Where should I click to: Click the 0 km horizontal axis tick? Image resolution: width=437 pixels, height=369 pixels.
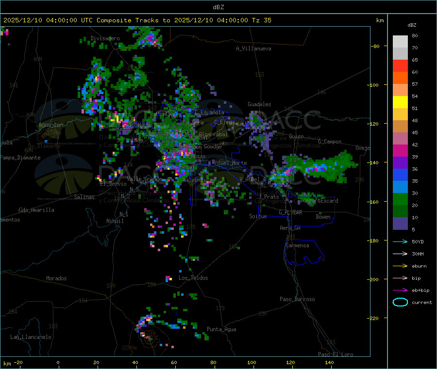point(58,362)
